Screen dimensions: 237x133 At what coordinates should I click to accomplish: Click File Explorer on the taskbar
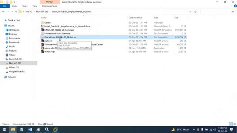pyautogui.click(x=13, y=130)
